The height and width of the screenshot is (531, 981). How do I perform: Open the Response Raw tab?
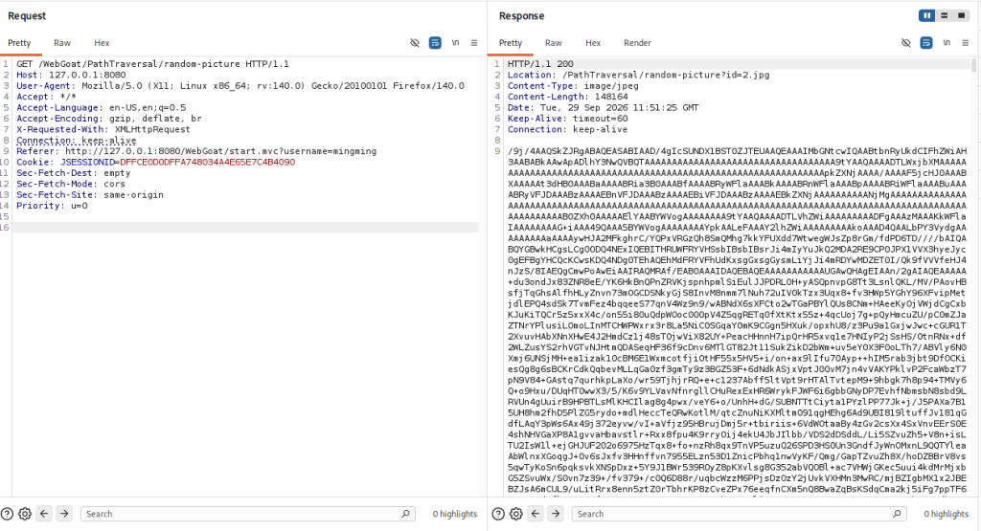tap(553, 43)
